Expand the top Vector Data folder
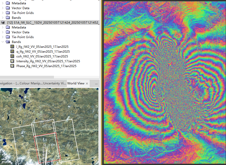Image resolution: width=226 pixels, height=165 pixels. (3, 8)
